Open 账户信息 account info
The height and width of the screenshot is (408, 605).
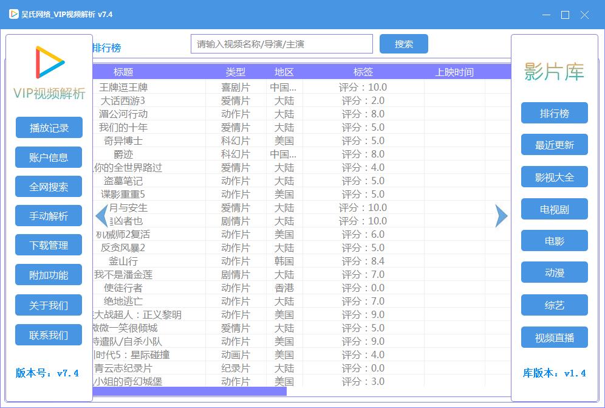click(49, 157)
